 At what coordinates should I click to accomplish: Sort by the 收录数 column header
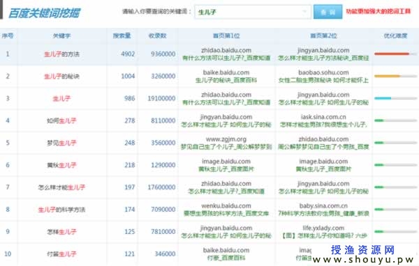157,36
